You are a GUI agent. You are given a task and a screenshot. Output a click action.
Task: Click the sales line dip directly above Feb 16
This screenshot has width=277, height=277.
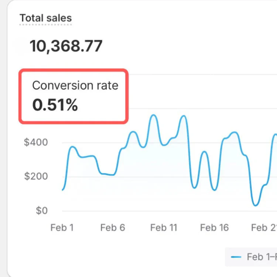(214, 190)
